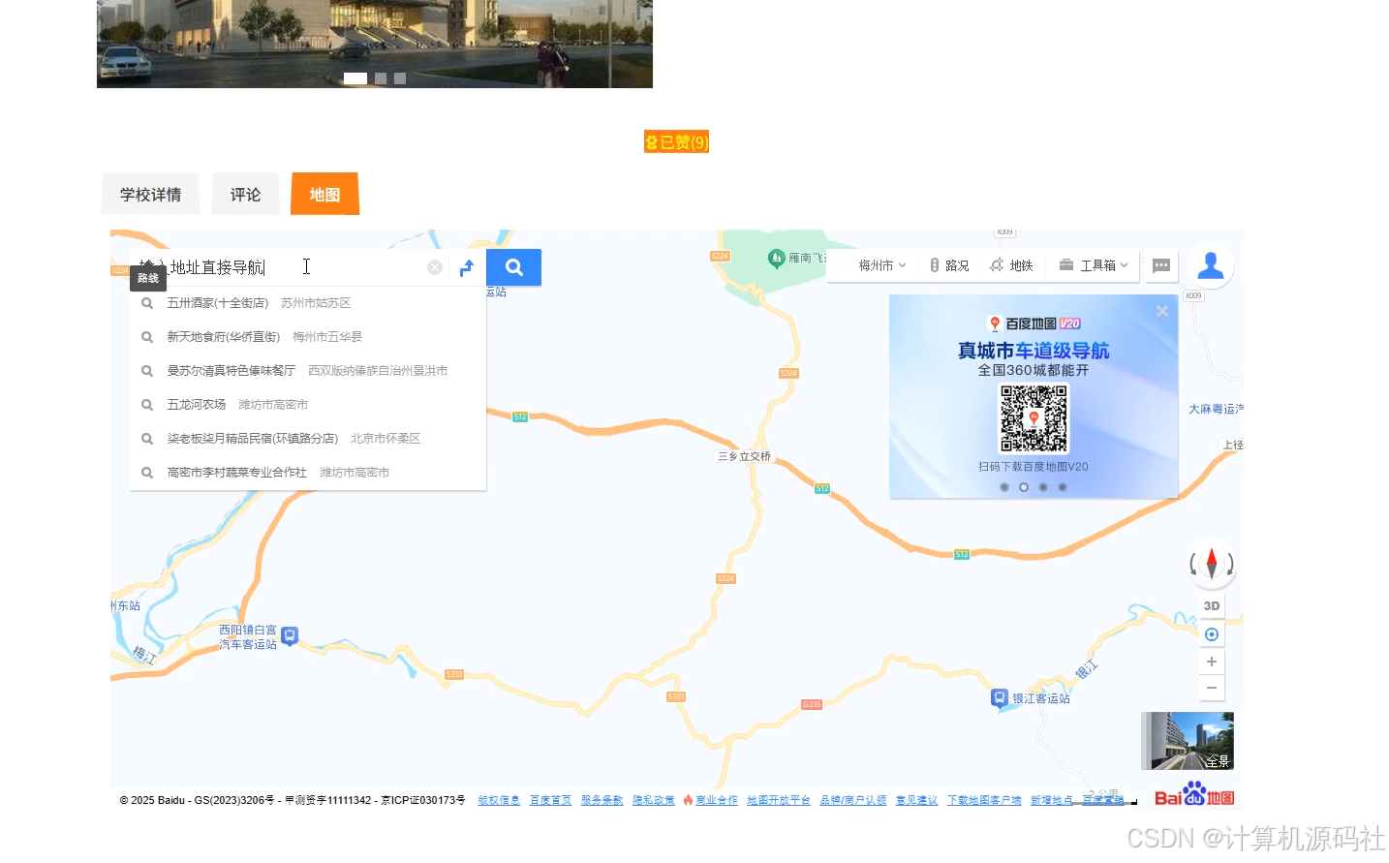Switch to the 学校详情 school details tab
Screen dimensions: 1389x863
tap(149, 194)
